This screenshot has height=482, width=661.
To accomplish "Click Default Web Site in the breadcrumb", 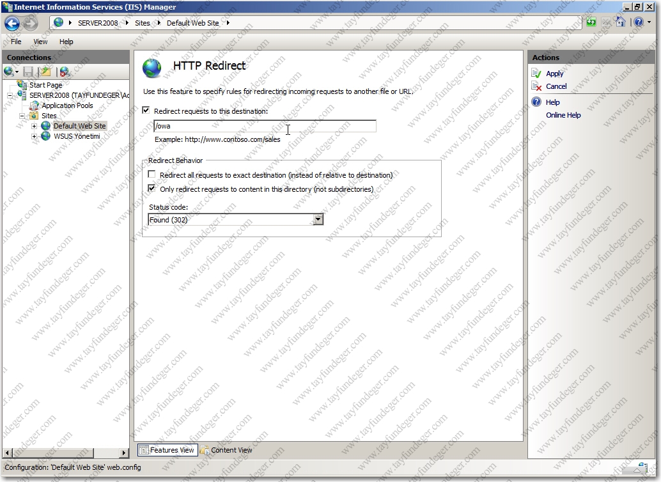I will [x=192, y=23].
